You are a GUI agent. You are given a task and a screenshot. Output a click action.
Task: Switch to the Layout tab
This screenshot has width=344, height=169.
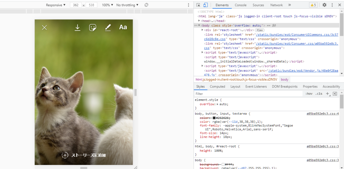[235, 87]
